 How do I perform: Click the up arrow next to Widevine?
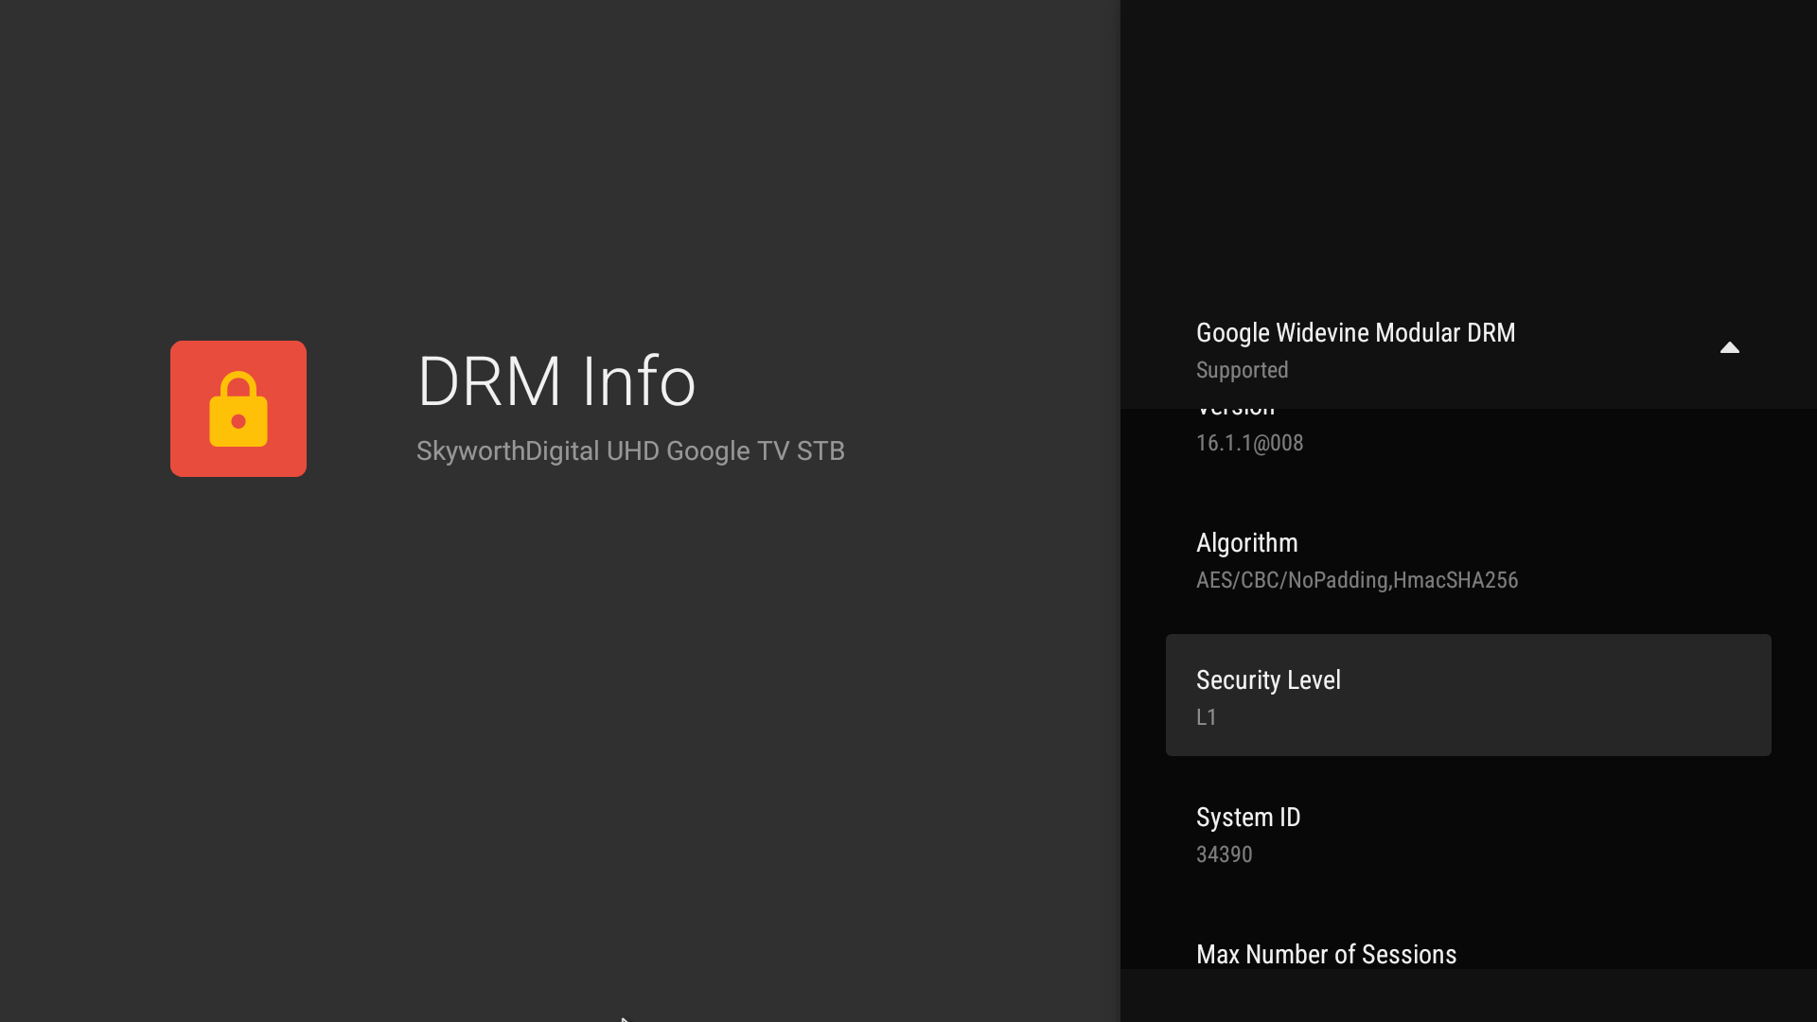pyautogui.click(x=1729, y=348)
